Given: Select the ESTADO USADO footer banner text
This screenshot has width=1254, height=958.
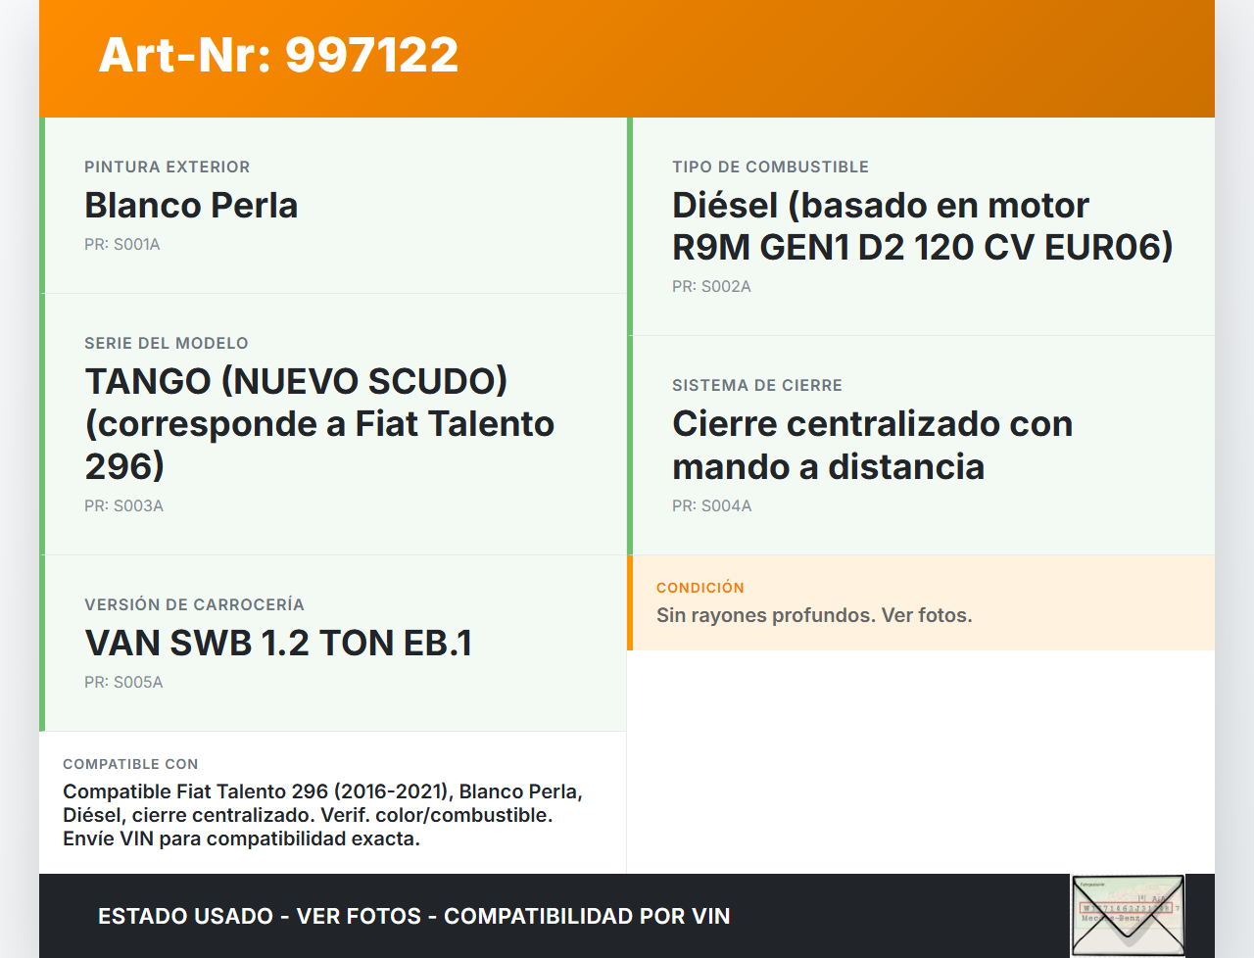Looking at the screenshot, I should tap(414, 916).
